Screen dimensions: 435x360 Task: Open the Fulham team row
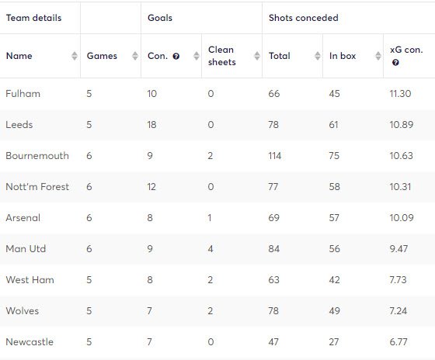(x=217, y=94)
